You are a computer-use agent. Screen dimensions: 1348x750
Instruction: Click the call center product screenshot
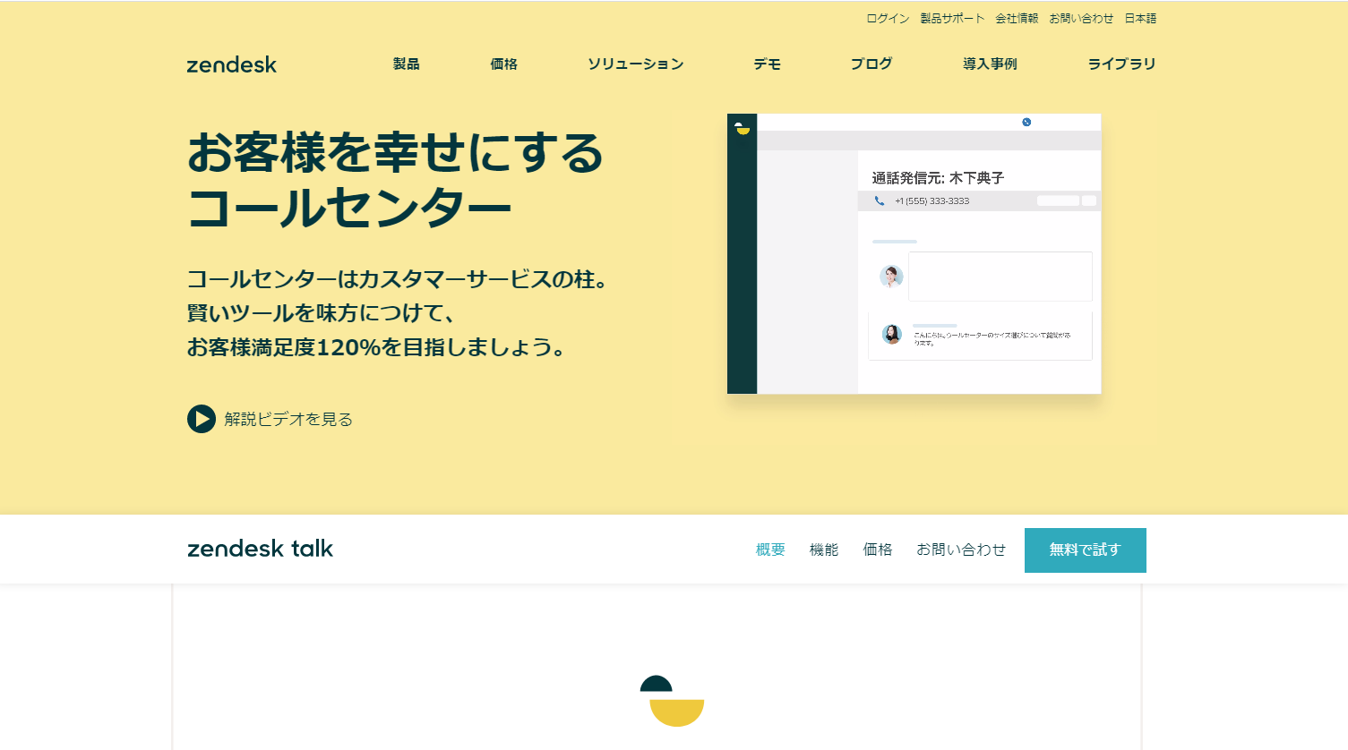(x=914, y=253)
